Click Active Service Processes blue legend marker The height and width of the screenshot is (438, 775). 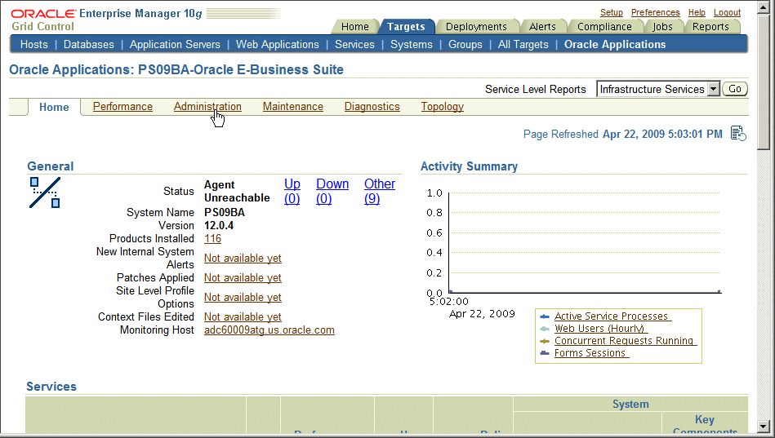pyautogui.click(x=545, y=316)
